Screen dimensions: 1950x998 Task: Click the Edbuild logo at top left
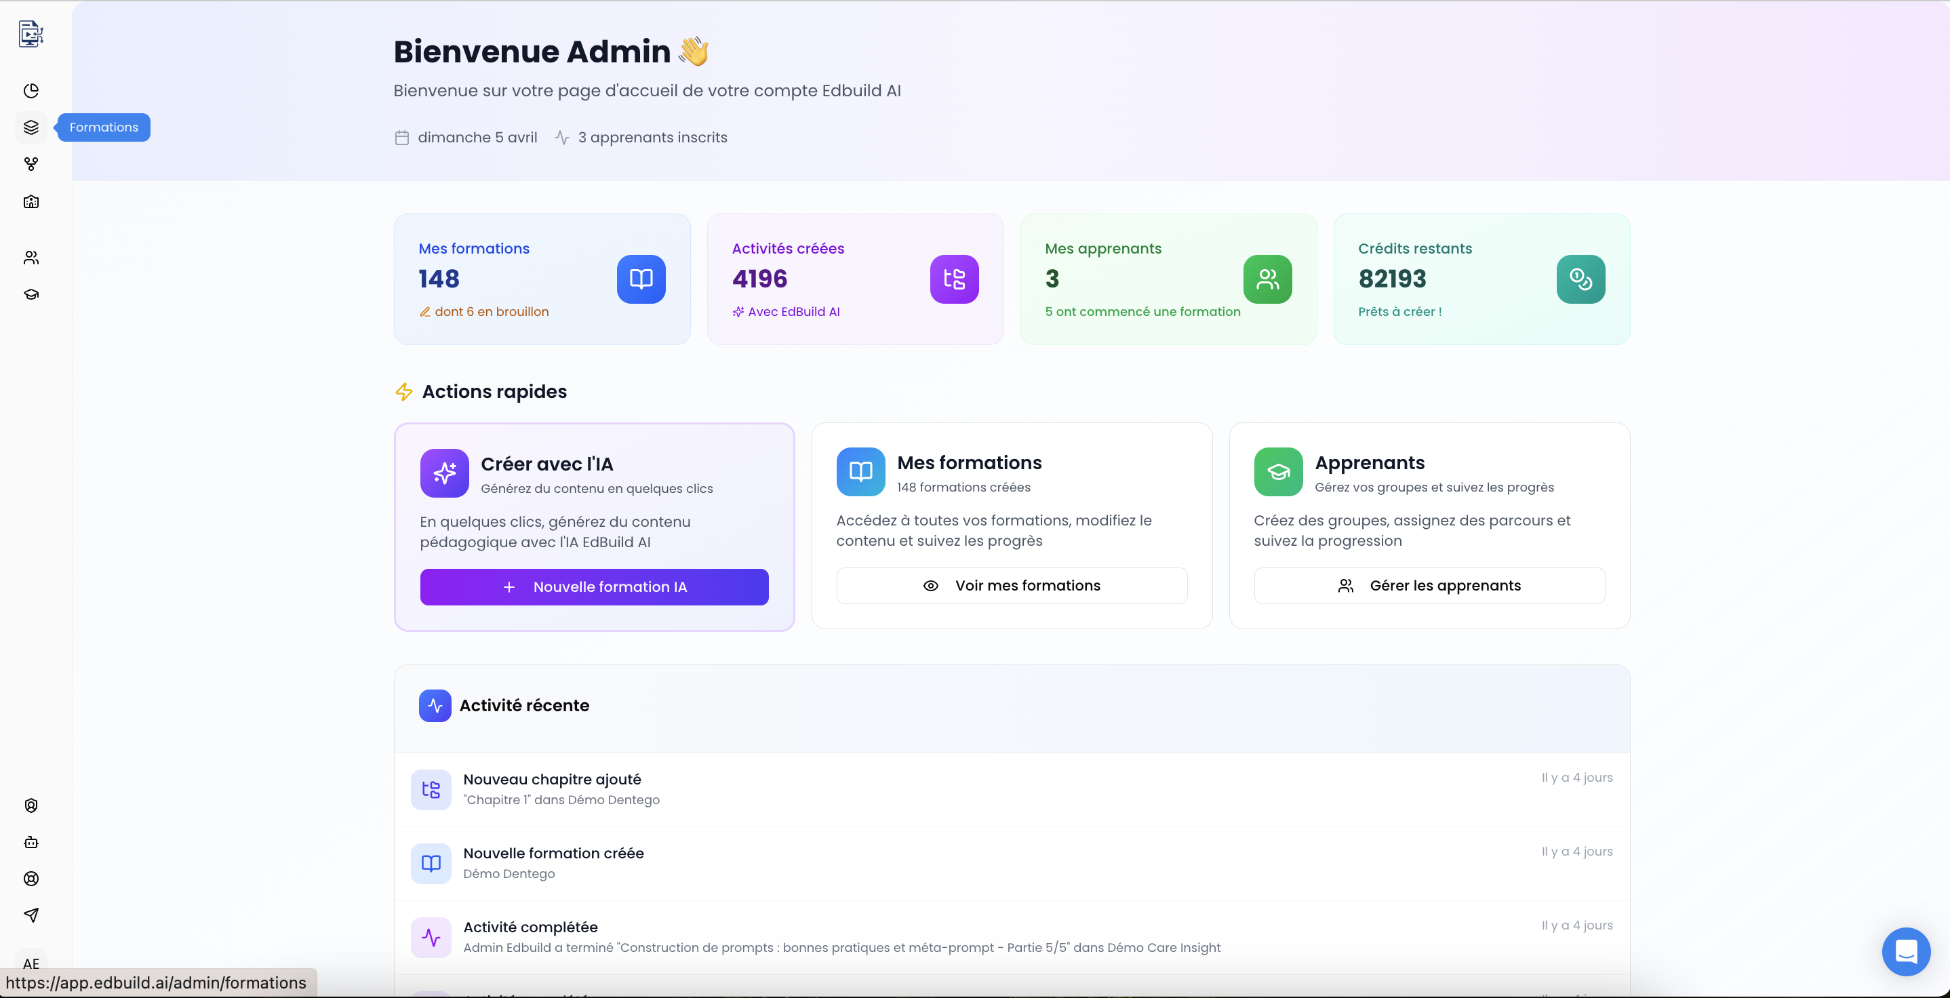(31, 34)
